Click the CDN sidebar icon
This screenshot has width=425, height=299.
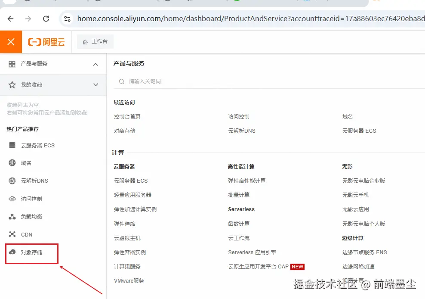12,234
